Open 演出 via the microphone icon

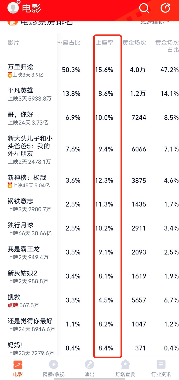(89, 365)
